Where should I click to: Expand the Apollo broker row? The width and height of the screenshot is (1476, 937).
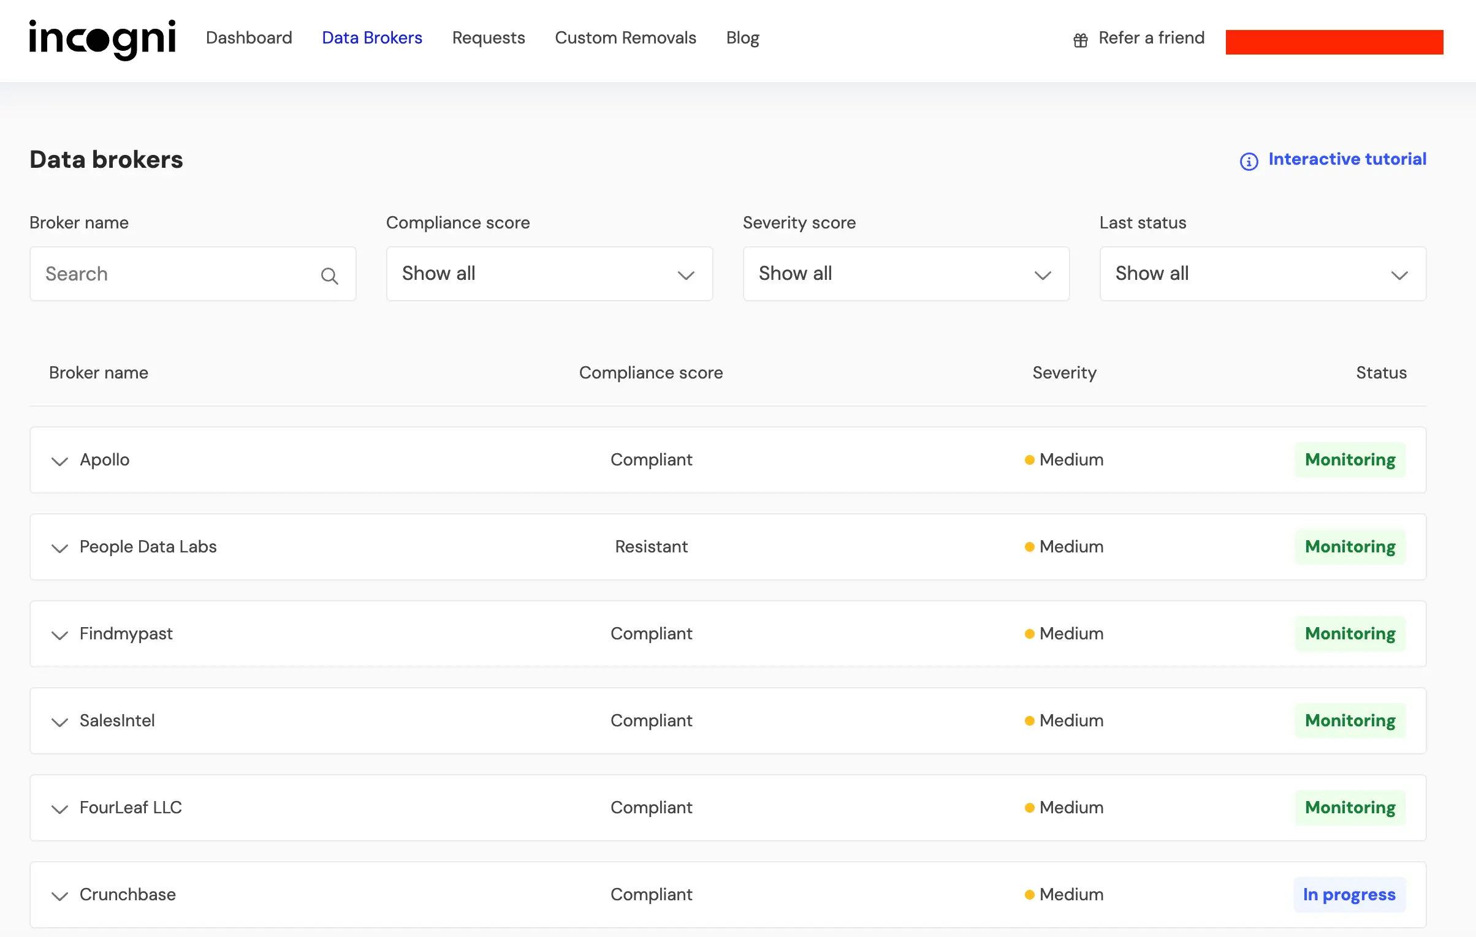pyautogui.click(x=59, y=461)
